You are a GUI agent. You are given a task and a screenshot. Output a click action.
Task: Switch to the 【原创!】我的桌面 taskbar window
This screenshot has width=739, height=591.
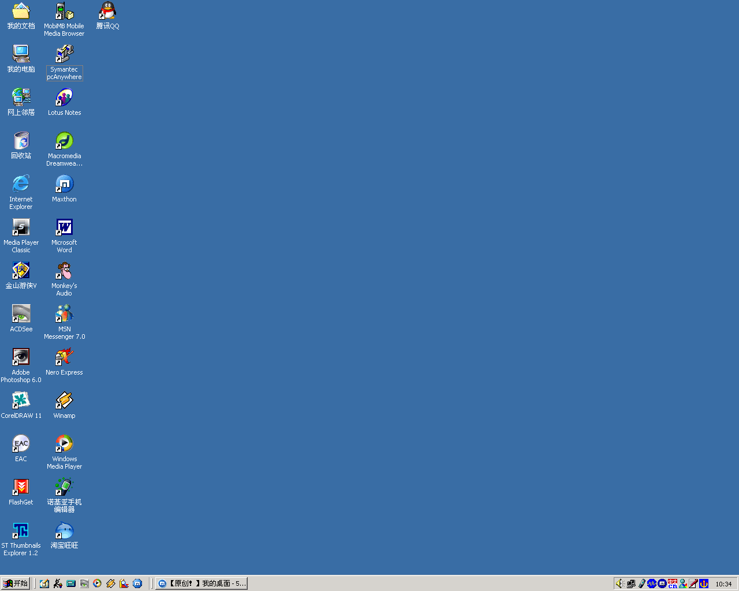201,583
